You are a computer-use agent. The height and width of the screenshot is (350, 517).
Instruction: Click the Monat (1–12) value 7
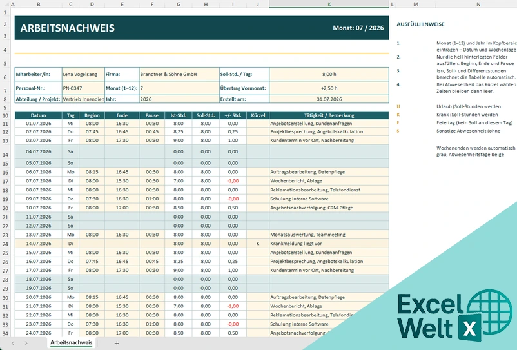(x=179, y=88)
